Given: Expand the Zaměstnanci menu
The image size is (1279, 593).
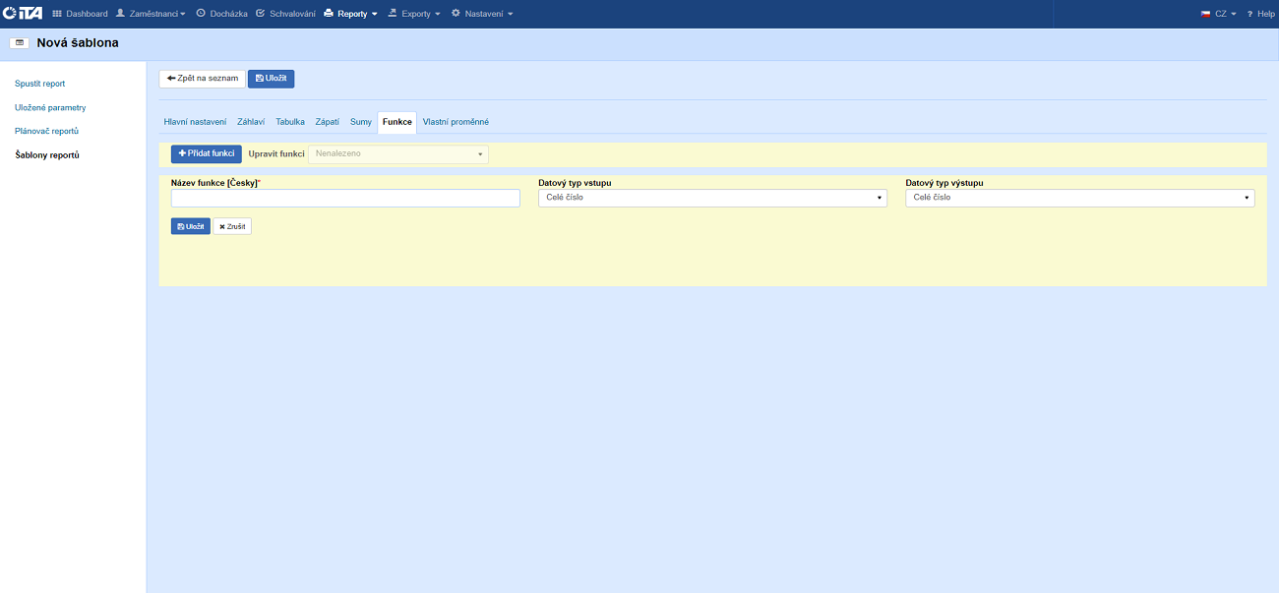Looking at the screenshot, I should [x=151, y=14].
